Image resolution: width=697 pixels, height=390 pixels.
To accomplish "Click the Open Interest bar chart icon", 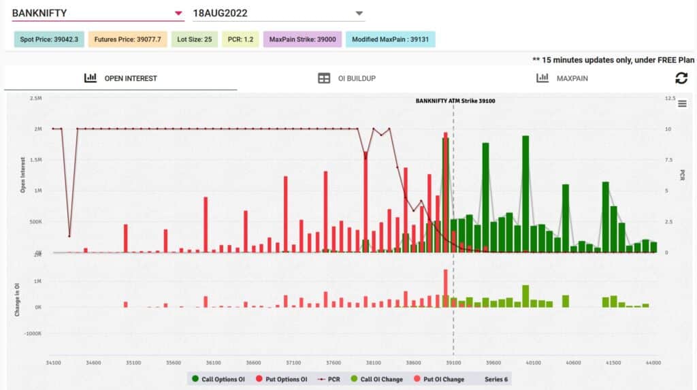I will [x=91, y=78].
